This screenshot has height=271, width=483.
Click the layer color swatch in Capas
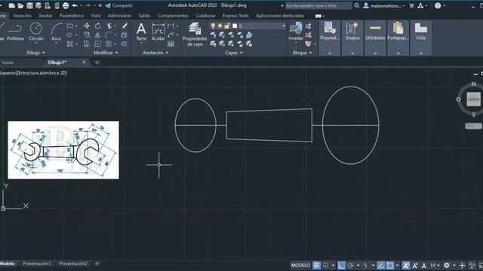tap(235, 26)
